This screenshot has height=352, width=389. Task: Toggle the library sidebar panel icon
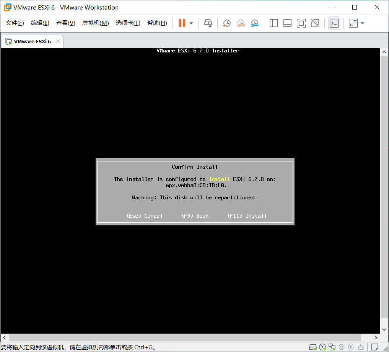pos(273,23)
